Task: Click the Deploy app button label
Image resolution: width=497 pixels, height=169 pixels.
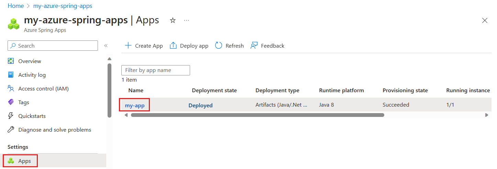Action: pyautogui.click(x=194, y=46)
